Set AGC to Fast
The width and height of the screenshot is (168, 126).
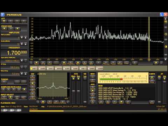92,92
